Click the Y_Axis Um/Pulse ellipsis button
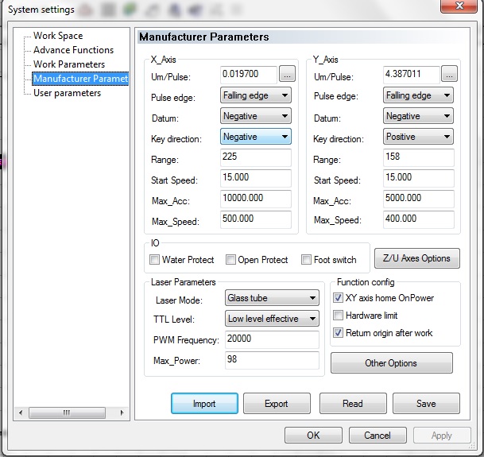Image resolution: width=484 pixels, height=457 pixels. (449, 74)
